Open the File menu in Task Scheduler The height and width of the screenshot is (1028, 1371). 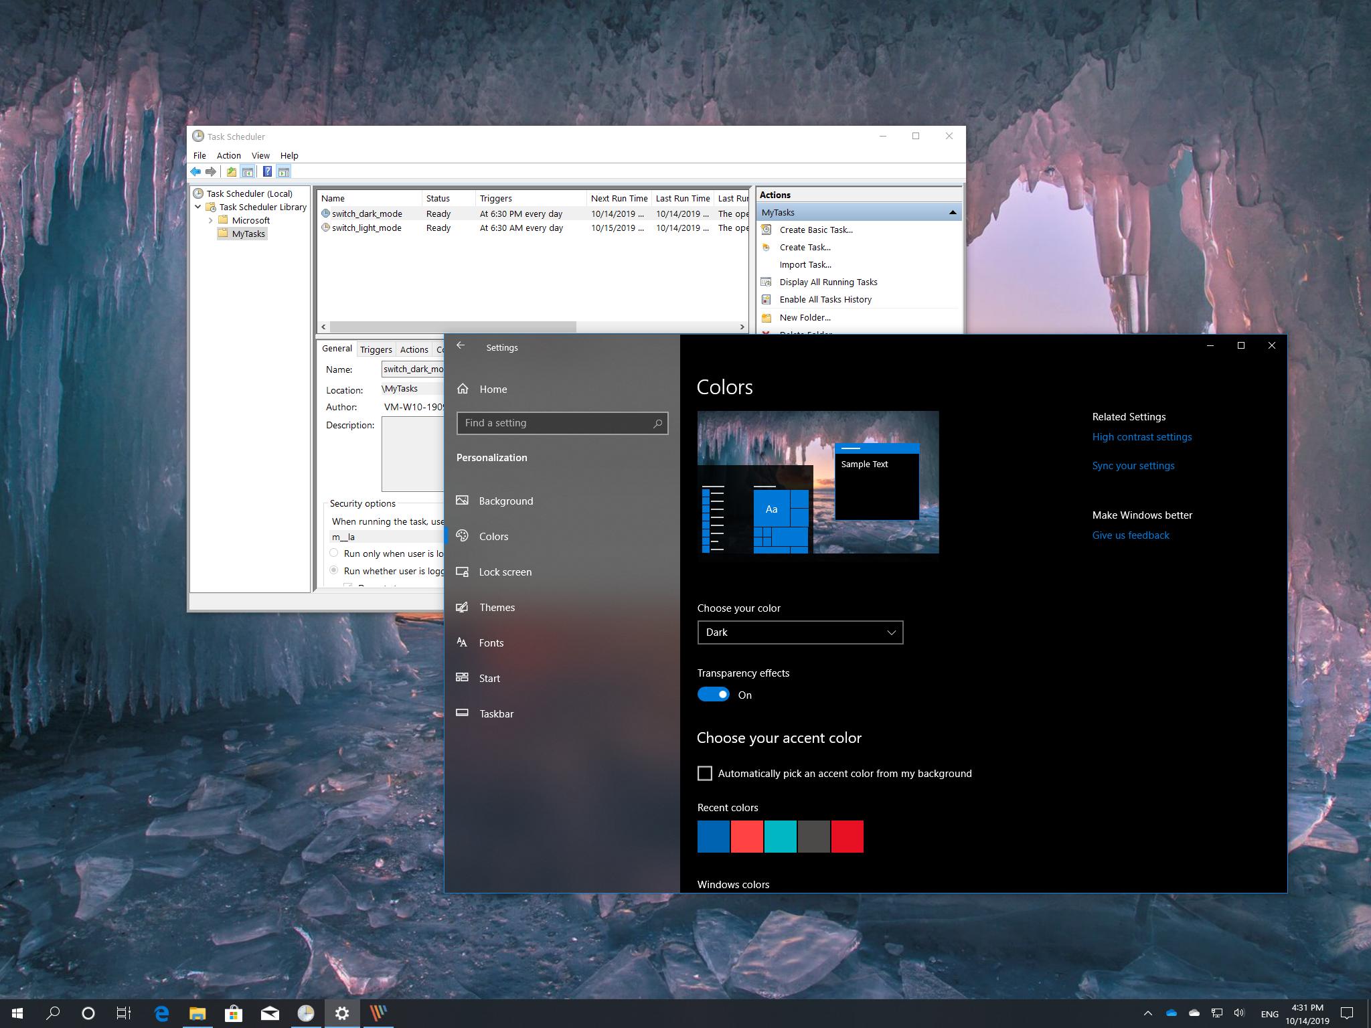pyautogui.click(x=199, y=155)
